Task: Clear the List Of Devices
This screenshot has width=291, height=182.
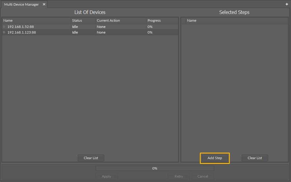Action: pos(91,158)
